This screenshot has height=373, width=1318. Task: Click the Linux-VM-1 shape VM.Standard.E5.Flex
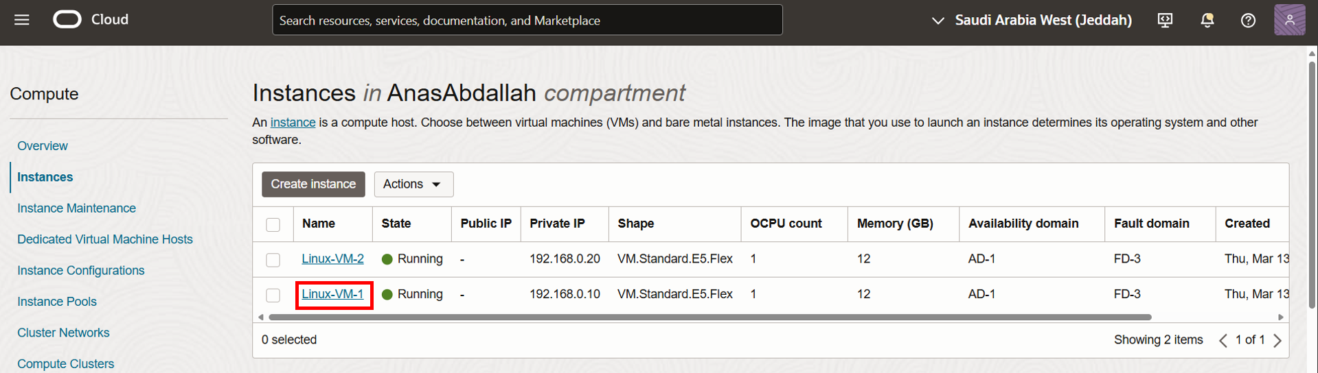pos(675,294)
